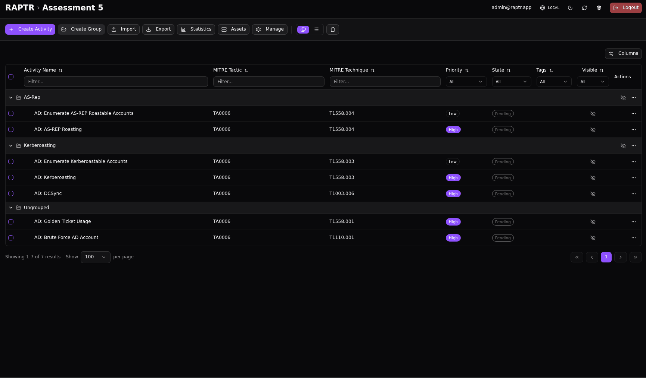The image size is (646, 378).
Task: Open the Assets section
Action: point(233,29)
